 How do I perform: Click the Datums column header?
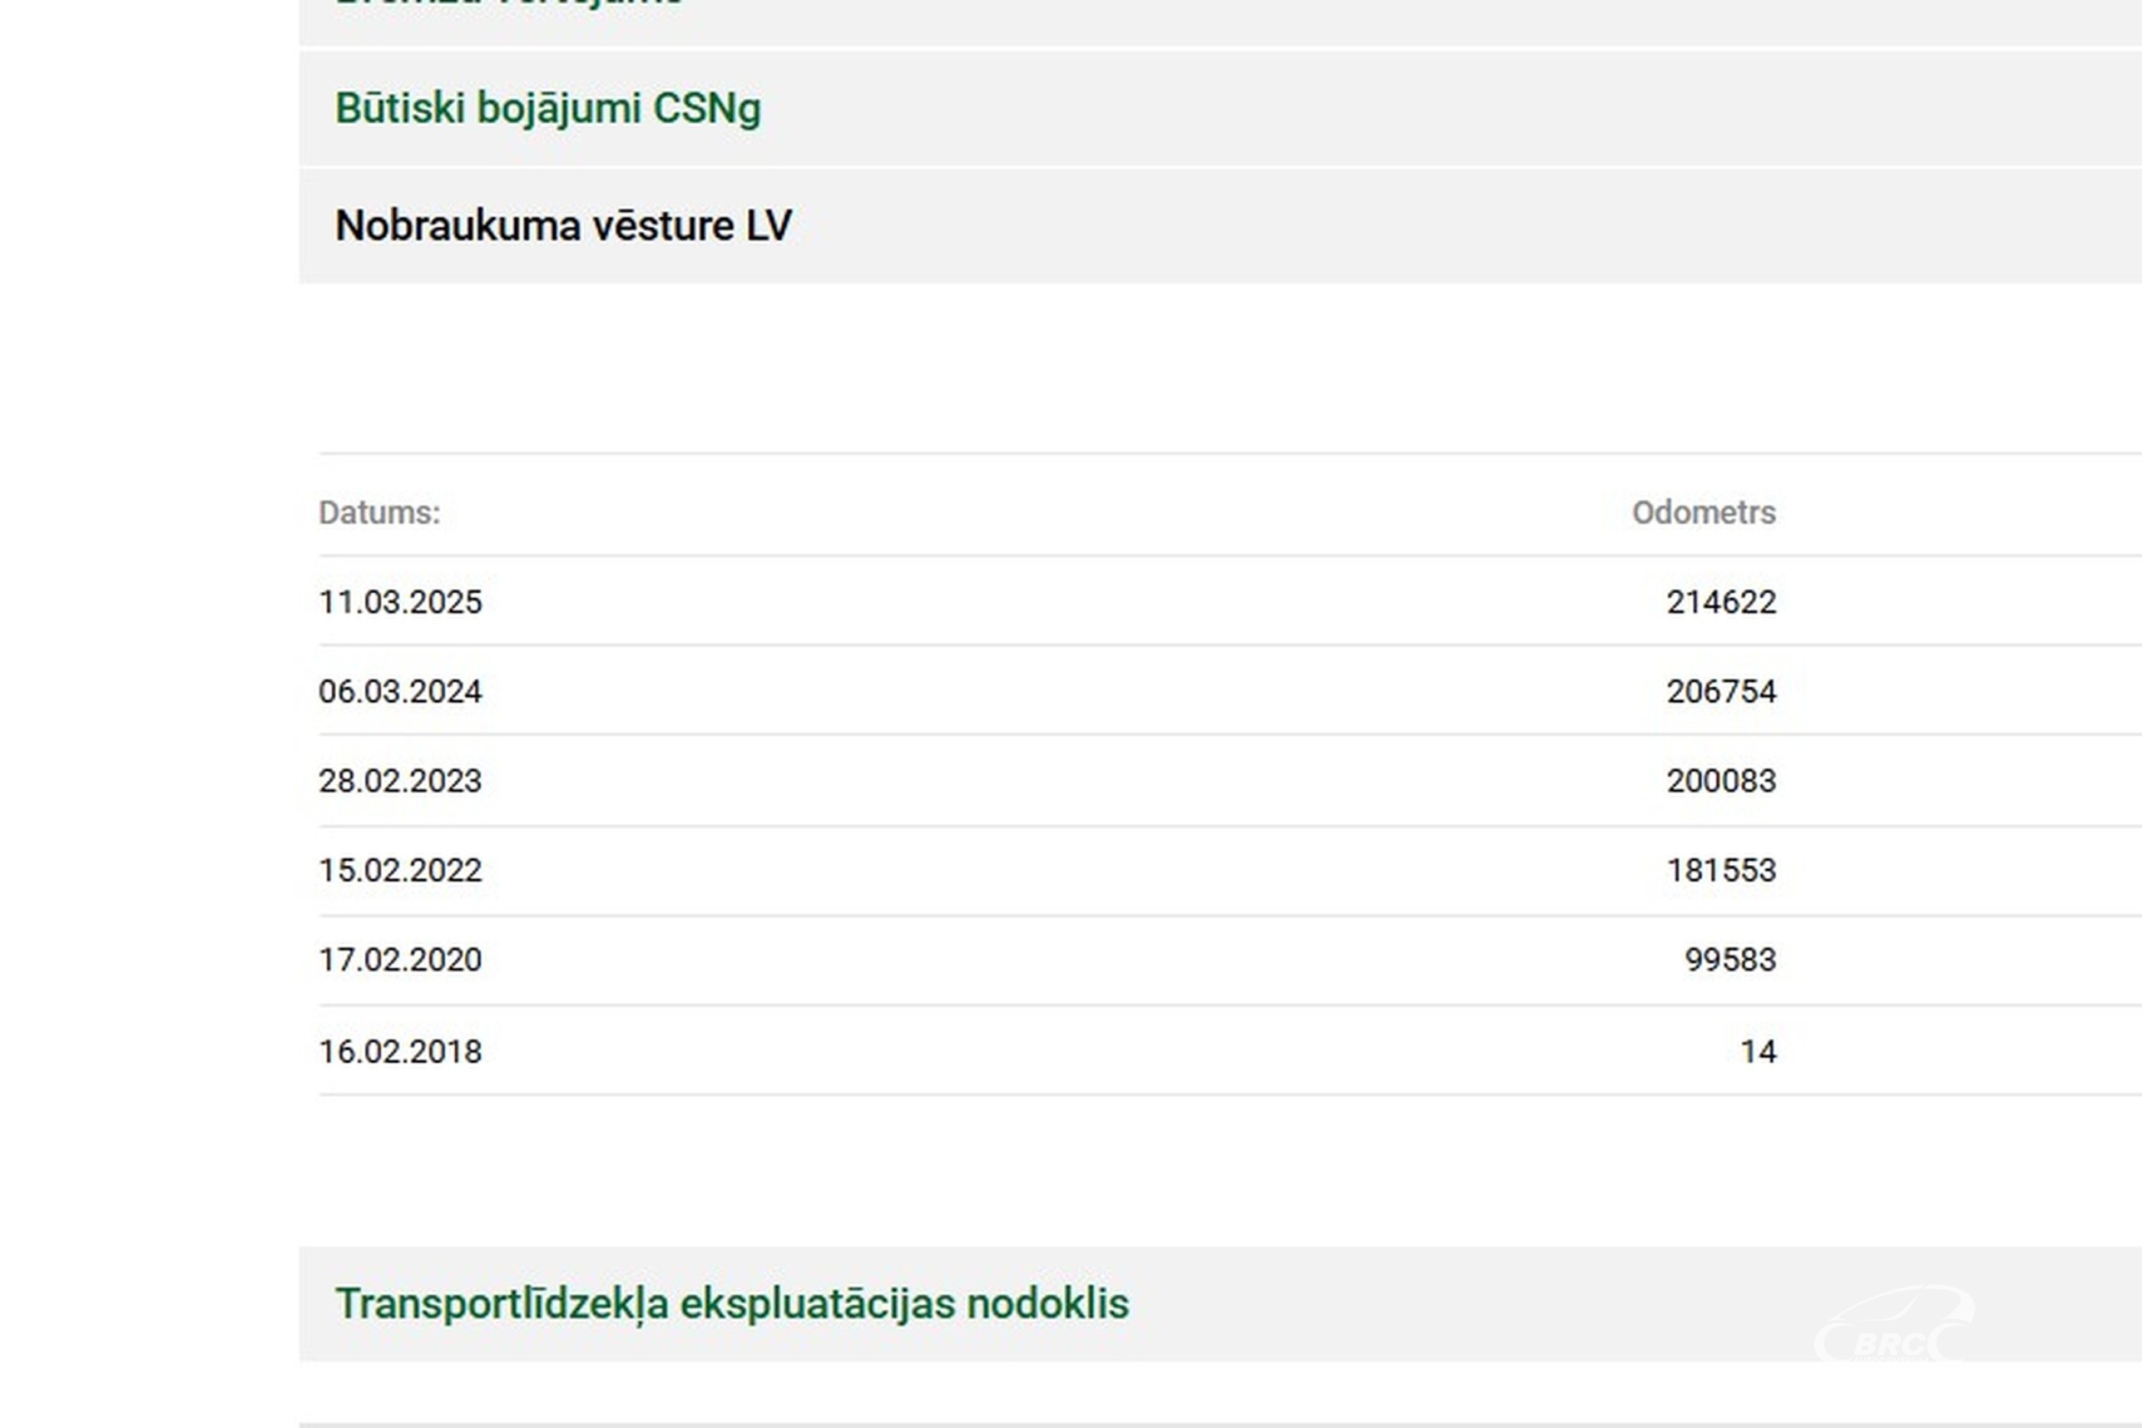379,512
